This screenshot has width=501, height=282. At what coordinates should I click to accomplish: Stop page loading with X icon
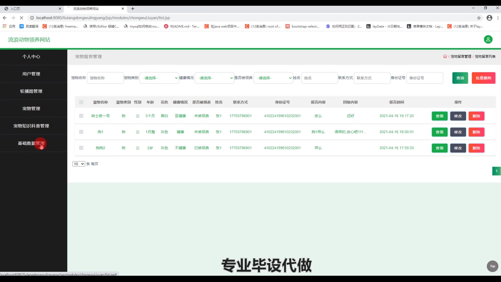[x=21, y=18]
